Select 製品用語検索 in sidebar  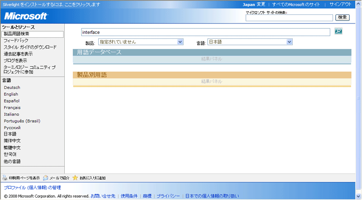pyautogui.click(x=32, y=34)
